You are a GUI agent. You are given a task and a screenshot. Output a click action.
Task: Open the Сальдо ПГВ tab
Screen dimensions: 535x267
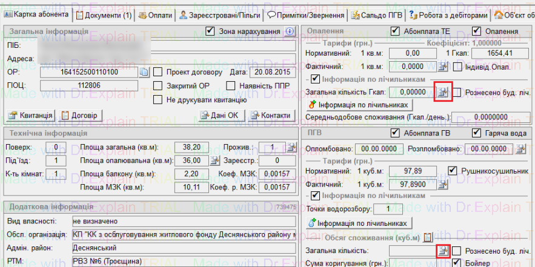(x=378, y=15)
